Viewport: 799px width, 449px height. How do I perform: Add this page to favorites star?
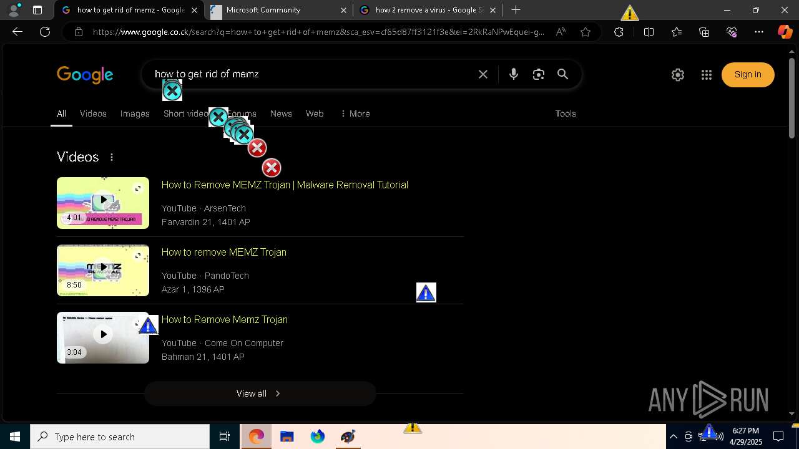click(x=586, y=32)
